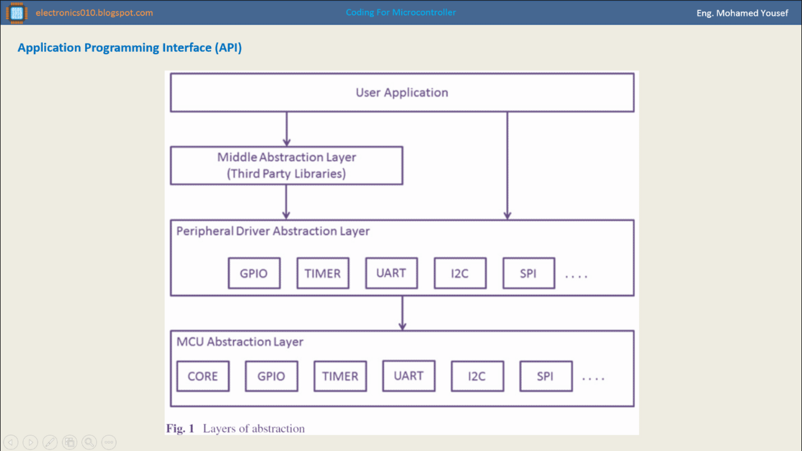This screenshot has height=451, width=802.
Task: Click TIMER box in Peripheral Driver layer
Action: pos(323,273)
